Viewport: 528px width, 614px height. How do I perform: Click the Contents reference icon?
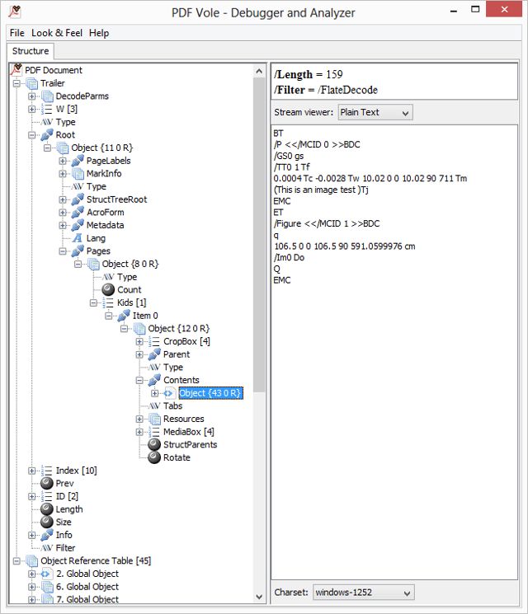(154, 380)
